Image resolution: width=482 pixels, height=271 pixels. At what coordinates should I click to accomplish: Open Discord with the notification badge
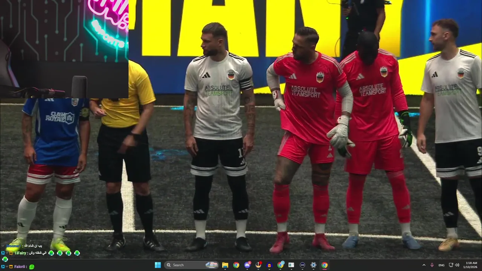point(247,265)
